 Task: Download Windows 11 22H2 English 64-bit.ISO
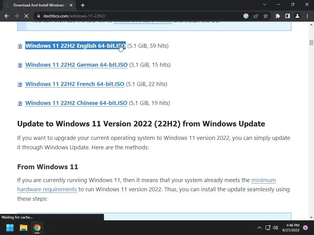(x=75, y=46)
